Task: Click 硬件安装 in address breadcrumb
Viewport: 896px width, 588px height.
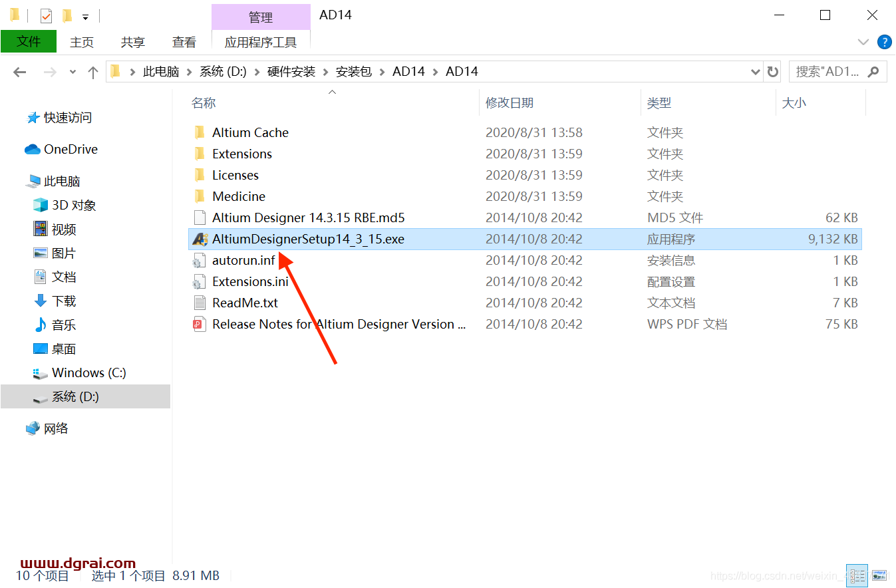Action: pyautogui.click(x=291, y=72)
